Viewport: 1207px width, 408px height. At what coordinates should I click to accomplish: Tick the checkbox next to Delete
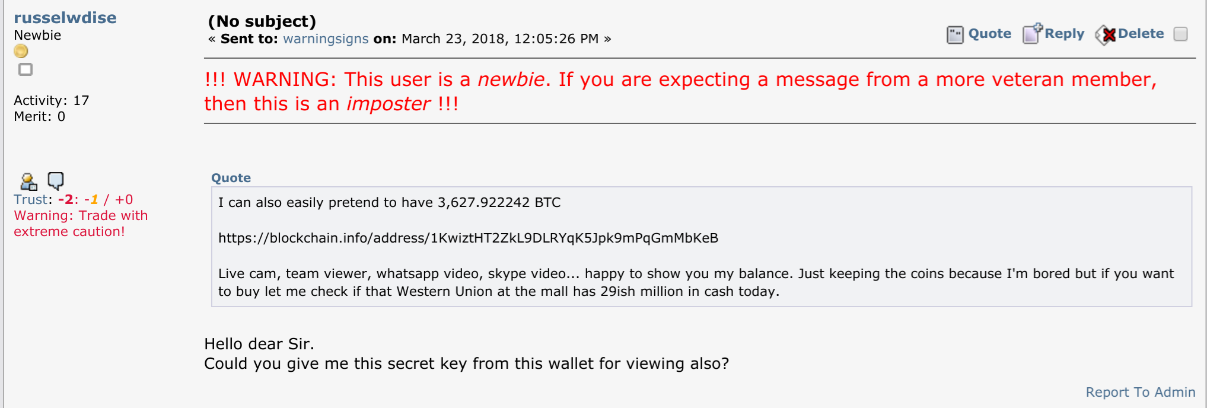pyautogui.click(x=1180, y=34)
